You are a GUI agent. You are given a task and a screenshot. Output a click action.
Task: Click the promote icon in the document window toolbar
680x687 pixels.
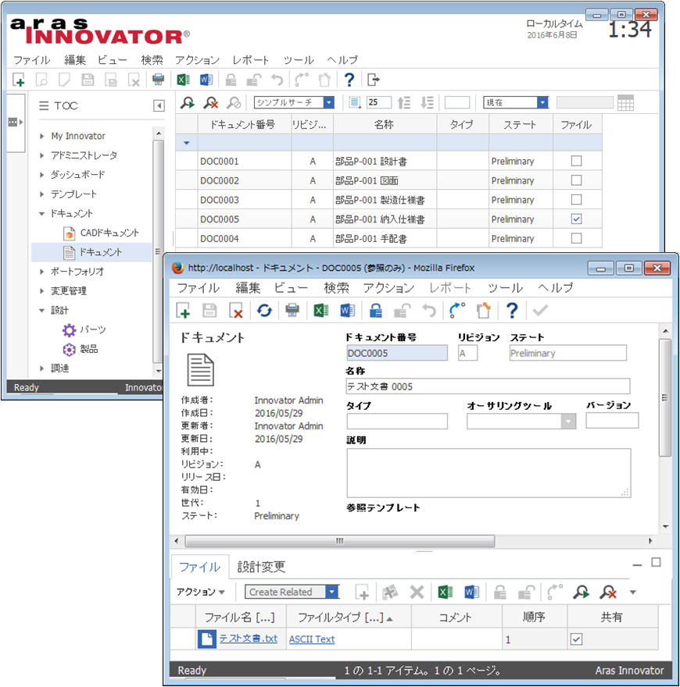457,311
